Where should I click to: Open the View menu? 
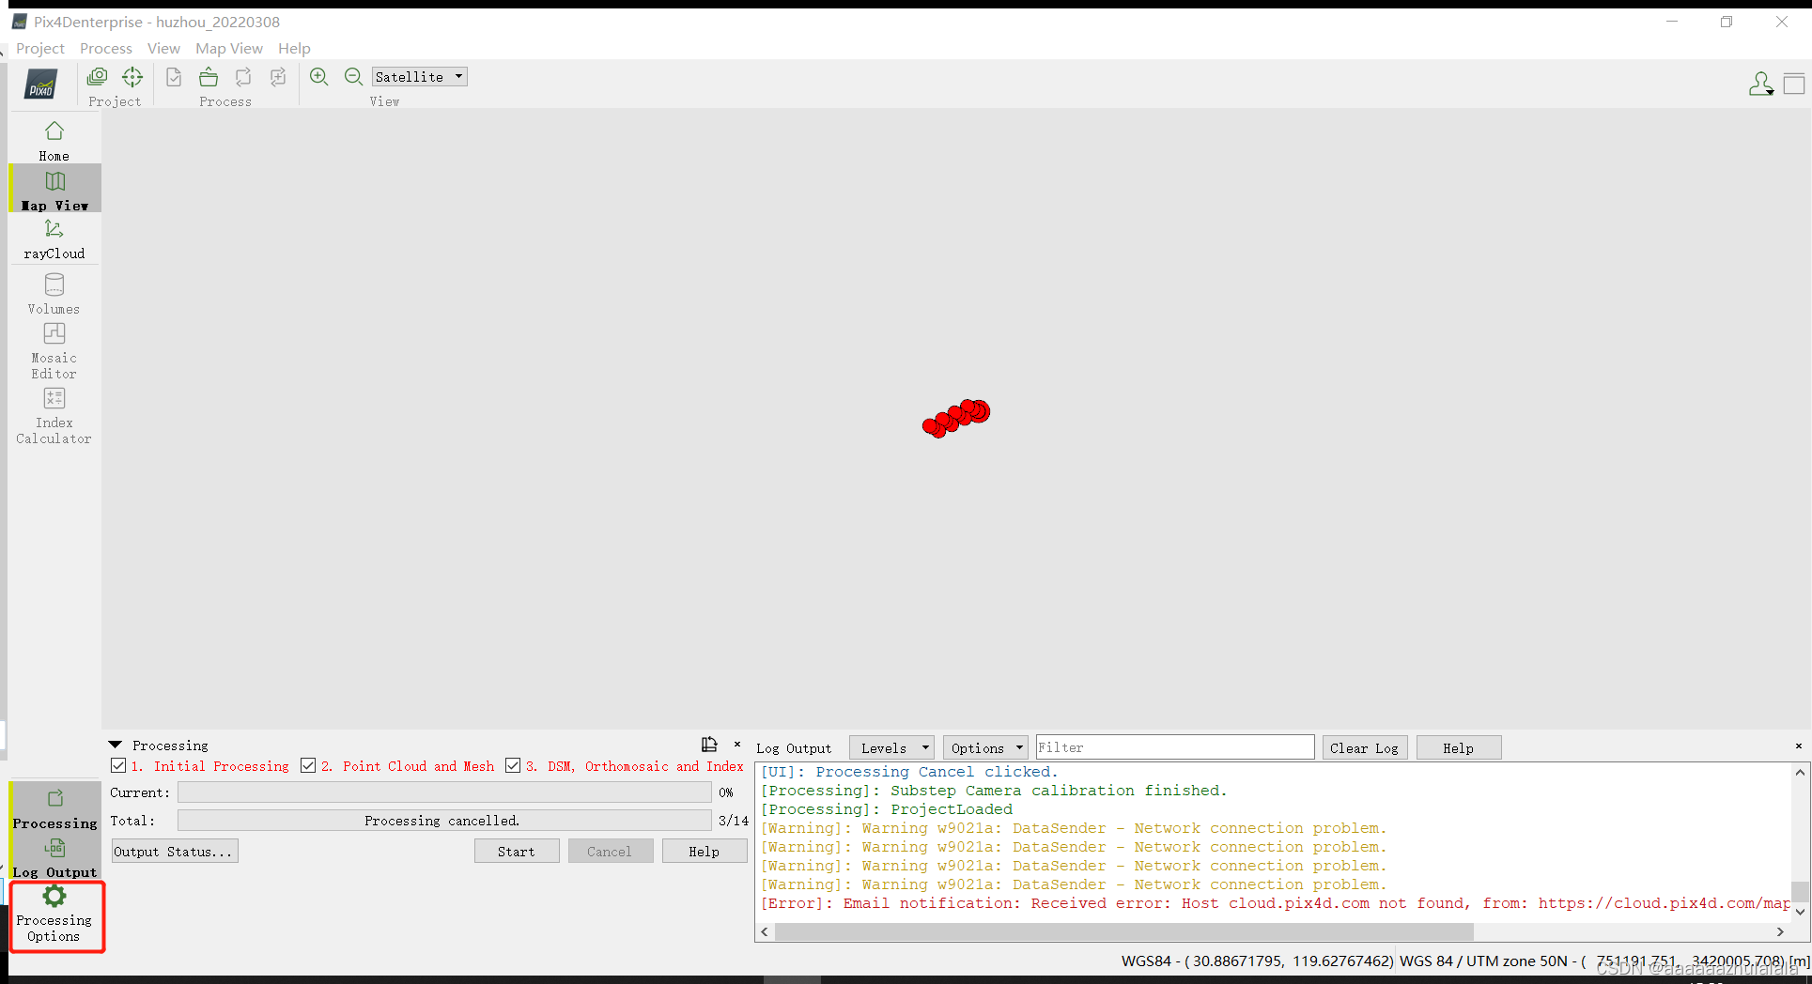[x=163, y=49]
